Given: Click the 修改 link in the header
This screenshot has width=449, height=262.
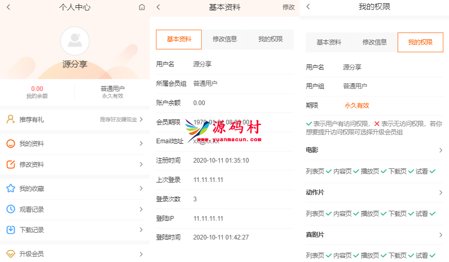Looking at the screenshot, I should tap(288, 7).
